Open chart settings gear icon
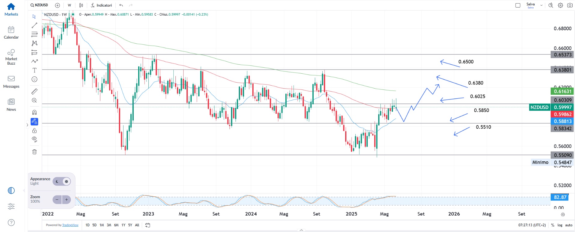Image resolution: width=575 pixels, height=232 pixels. (560, 5)
